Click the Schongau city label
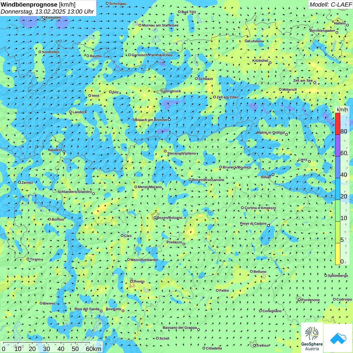Image resolution: width=353 pixels, height=353 pixels. (x=118, y=4)
